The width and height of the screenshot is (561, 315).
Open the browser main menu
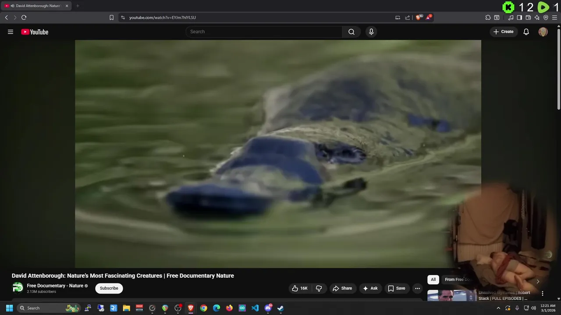point(554,17)
